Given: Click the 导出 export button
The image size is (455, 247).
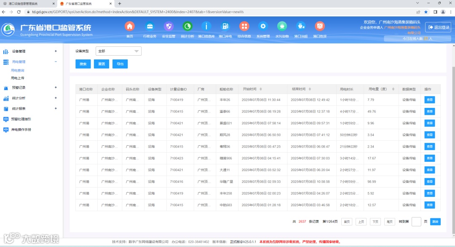Looking at the screenshot, I should [120, 64].
